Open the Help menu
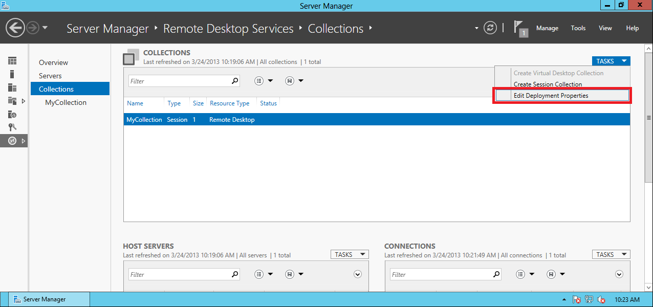Image resolution: width=653 pixels, height=307 pixels. (633, 28)
